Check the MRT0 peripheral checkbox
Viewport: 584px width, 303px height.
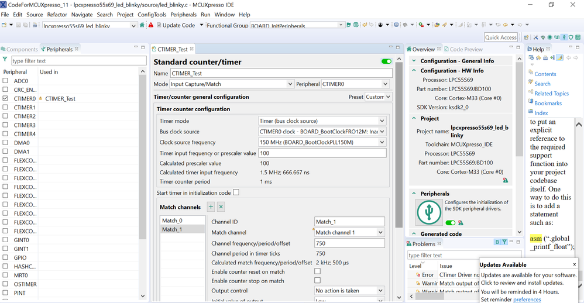pyautogui.click(x=5, y=275)
